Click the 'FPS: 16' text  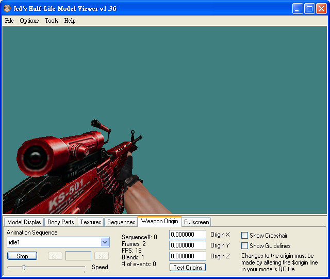point(131,251)
